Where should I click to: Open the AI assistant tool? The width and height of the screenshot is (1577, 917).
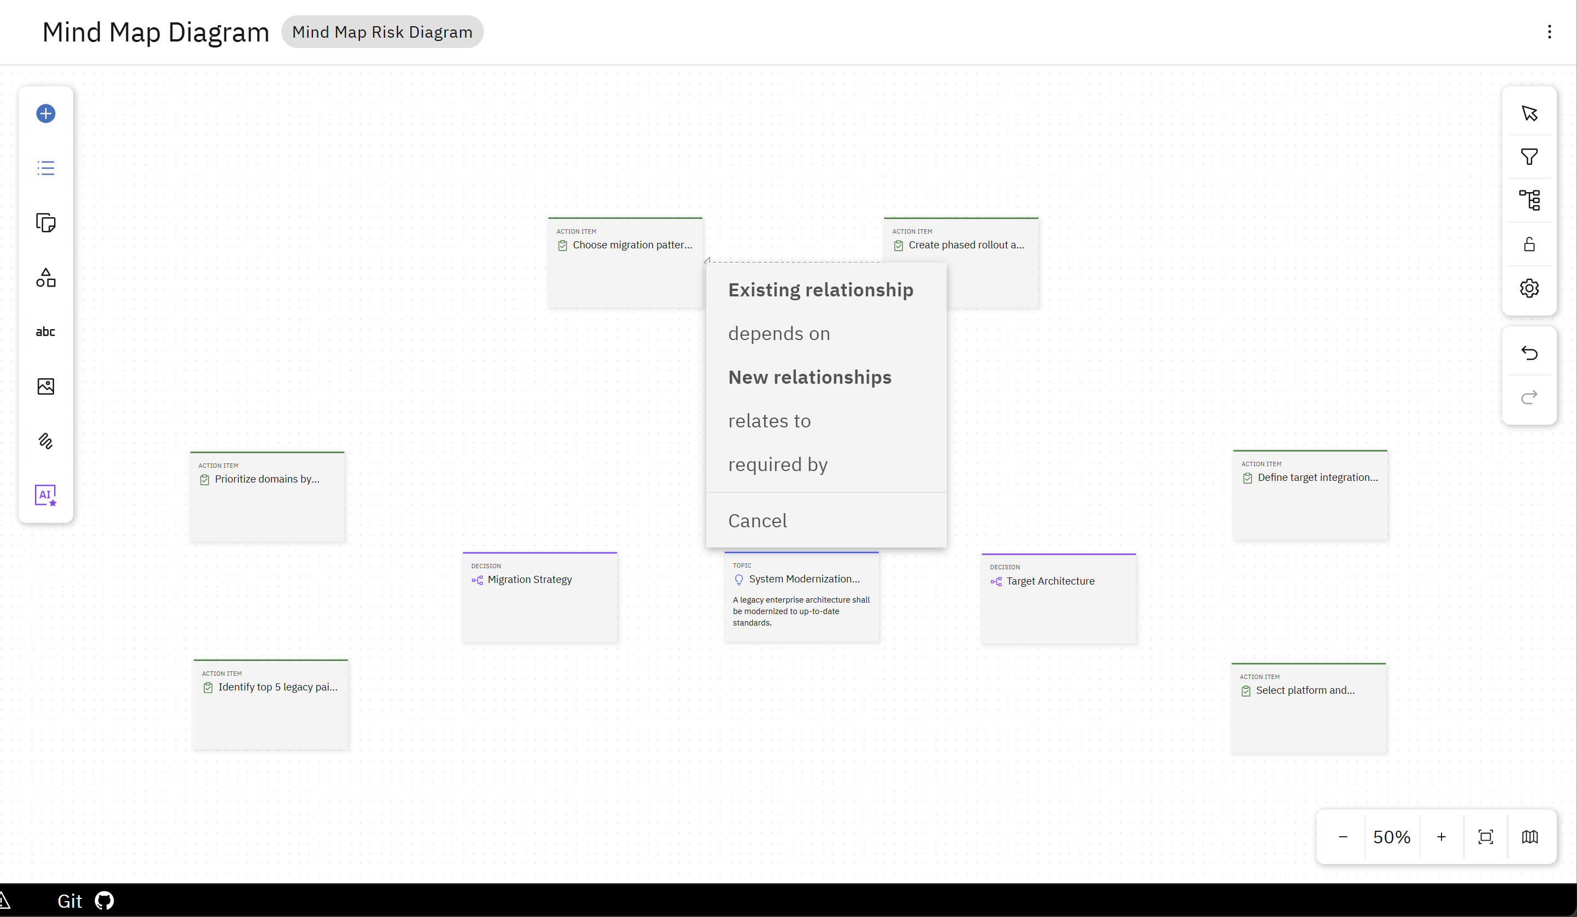coord(46,496)
